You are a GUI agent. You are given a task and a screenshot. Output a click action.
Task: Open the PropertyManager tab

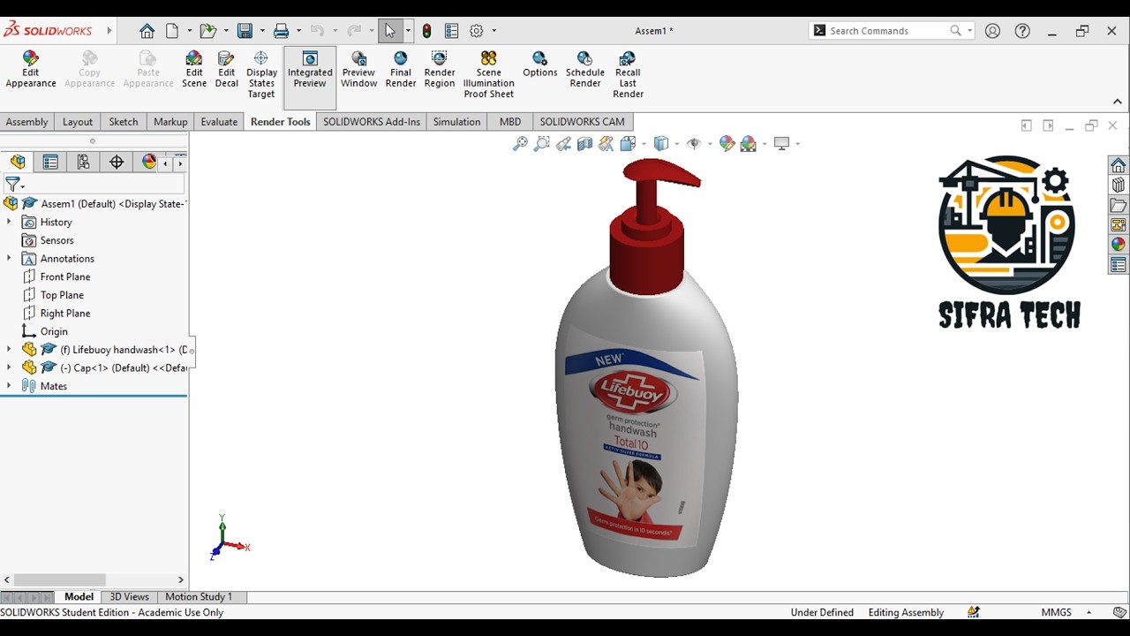tap(50, 162)
